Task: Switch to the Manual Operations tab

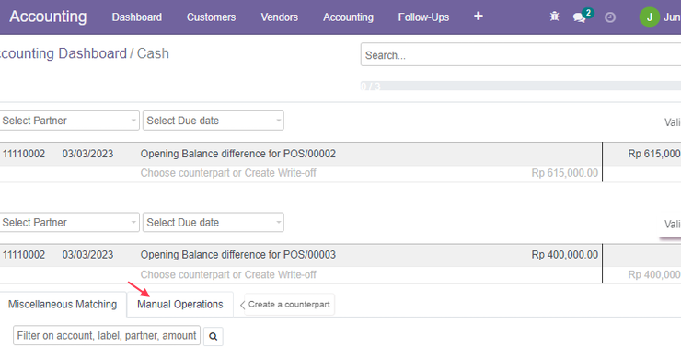Action: point(179,304)
